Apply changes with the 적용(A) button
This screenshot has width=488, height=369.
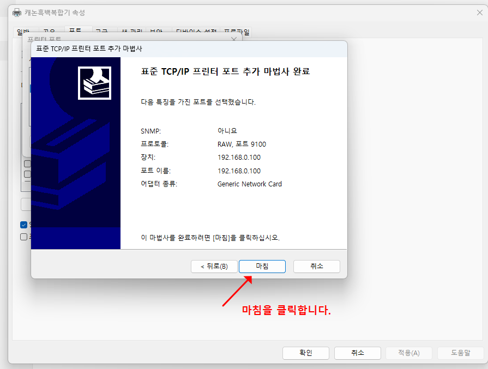coord(408,353)
